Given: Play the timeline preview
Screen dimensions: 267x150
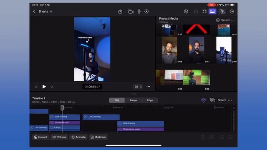Looking at the screenshot, I should 44,87.
